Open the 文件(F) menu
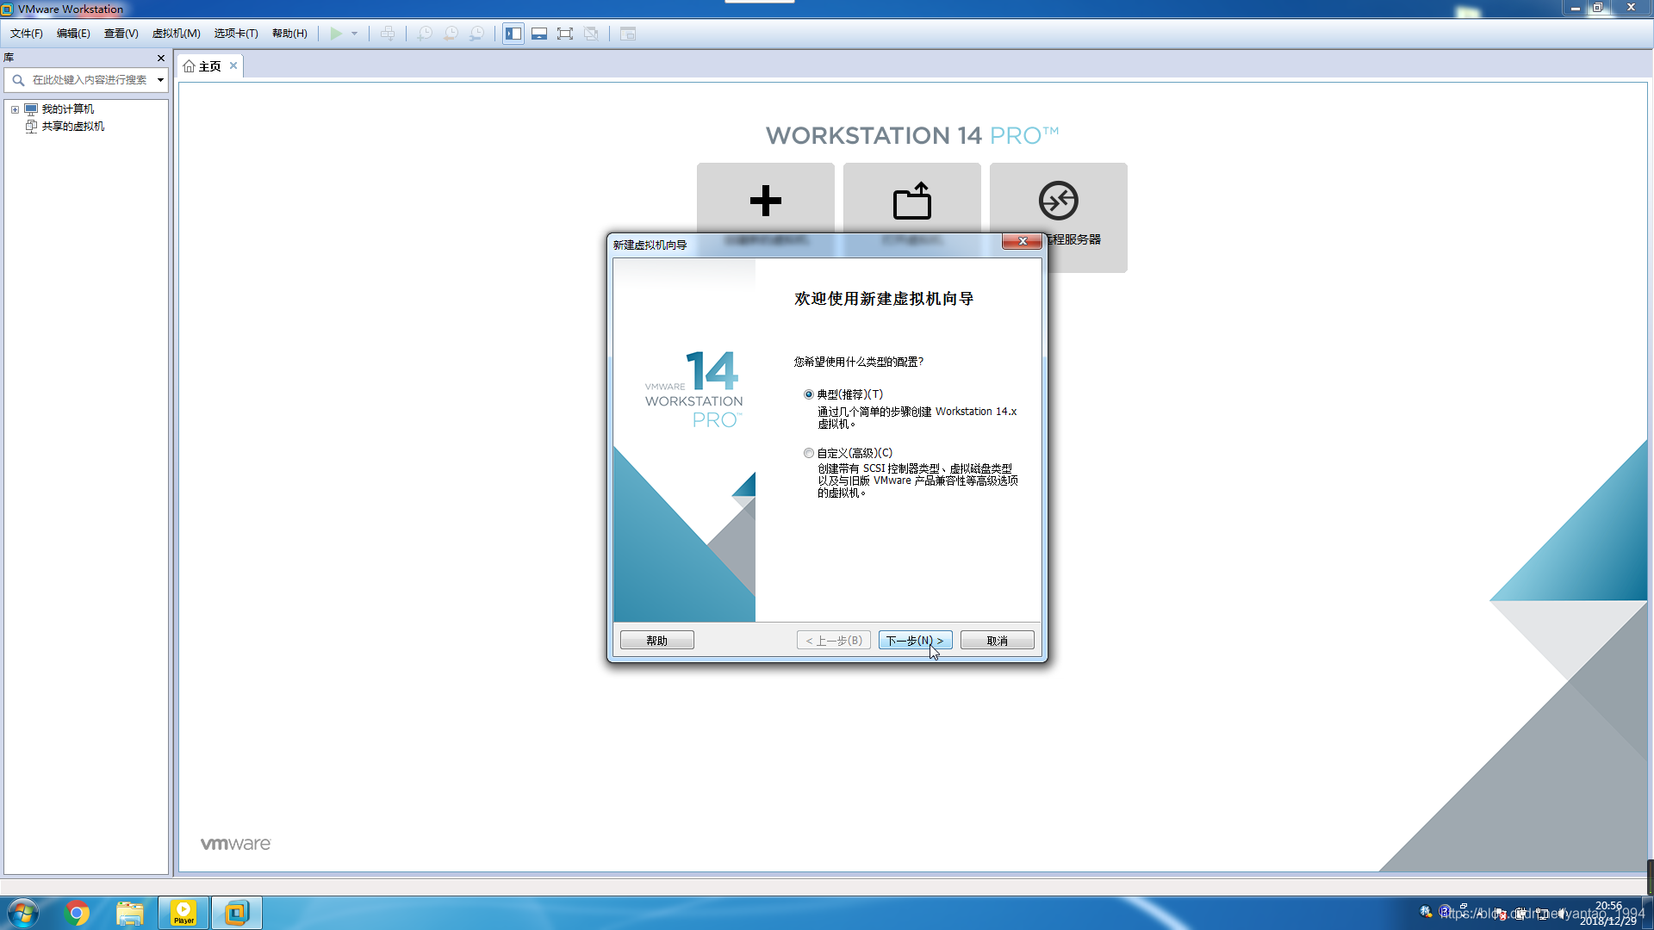The height and width of the screenshot is (930, 1654). 27,34
